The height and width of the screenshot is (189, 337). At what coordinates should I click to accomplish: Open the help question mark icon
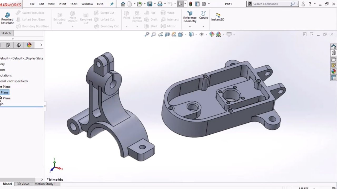(310, 4)
